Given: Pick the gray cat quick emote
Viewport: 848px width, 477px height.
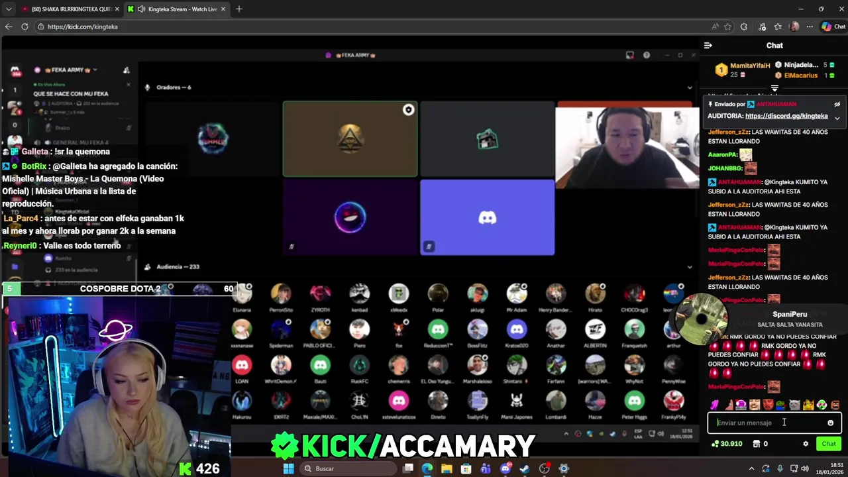Looking at the screenshot, I should pos(794,405).
